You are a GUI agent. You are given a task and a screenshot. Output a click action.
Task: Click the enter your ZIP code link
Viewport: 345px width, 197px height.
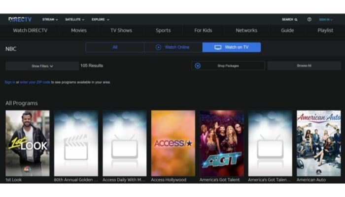pyautogui.click(x=35, y=82)
